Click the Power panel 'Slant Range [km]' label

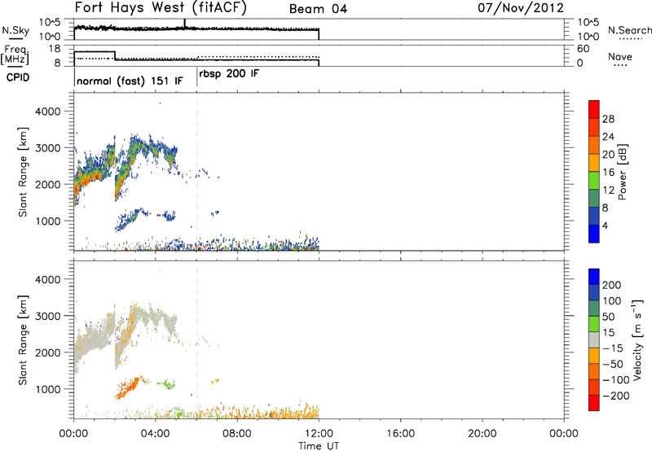[x=23, y=172]
